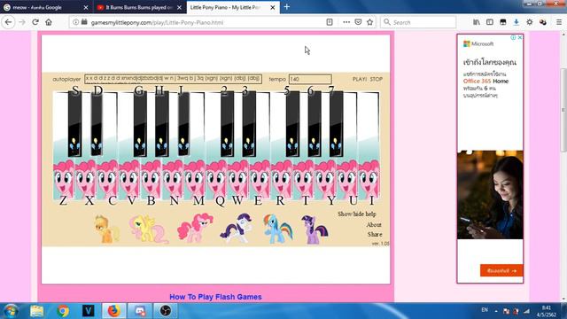The image size is (567, 319).
Task: Open the About link
Action: pos(374,224)
